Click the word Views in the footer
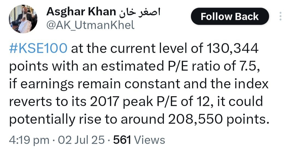Screen dimensions: 295x149 [x=150, y=140]
